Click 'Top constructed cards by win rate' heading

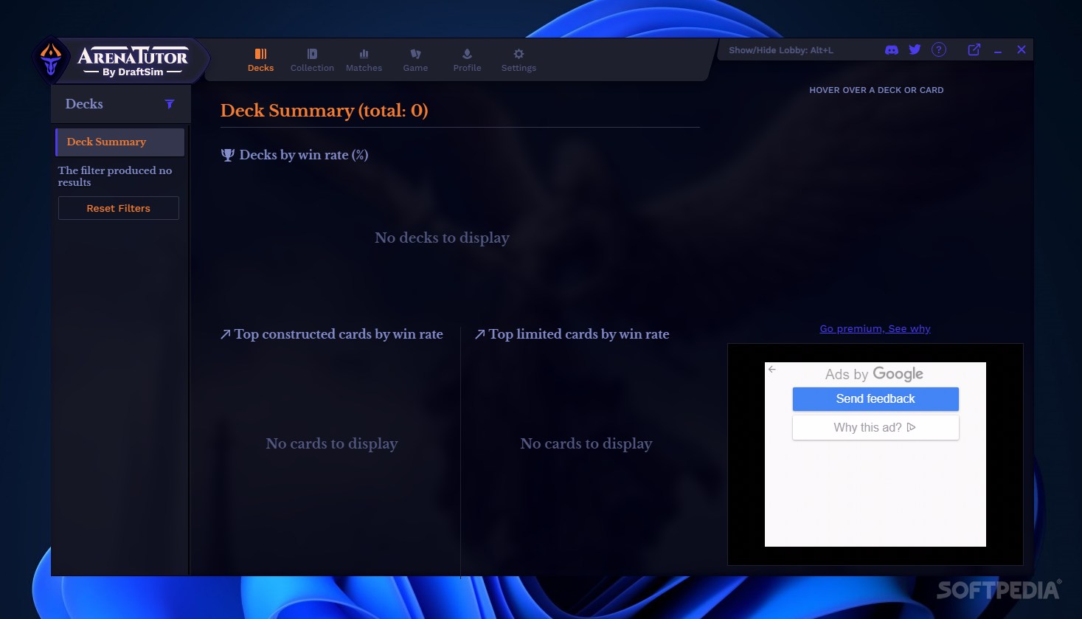339,334
